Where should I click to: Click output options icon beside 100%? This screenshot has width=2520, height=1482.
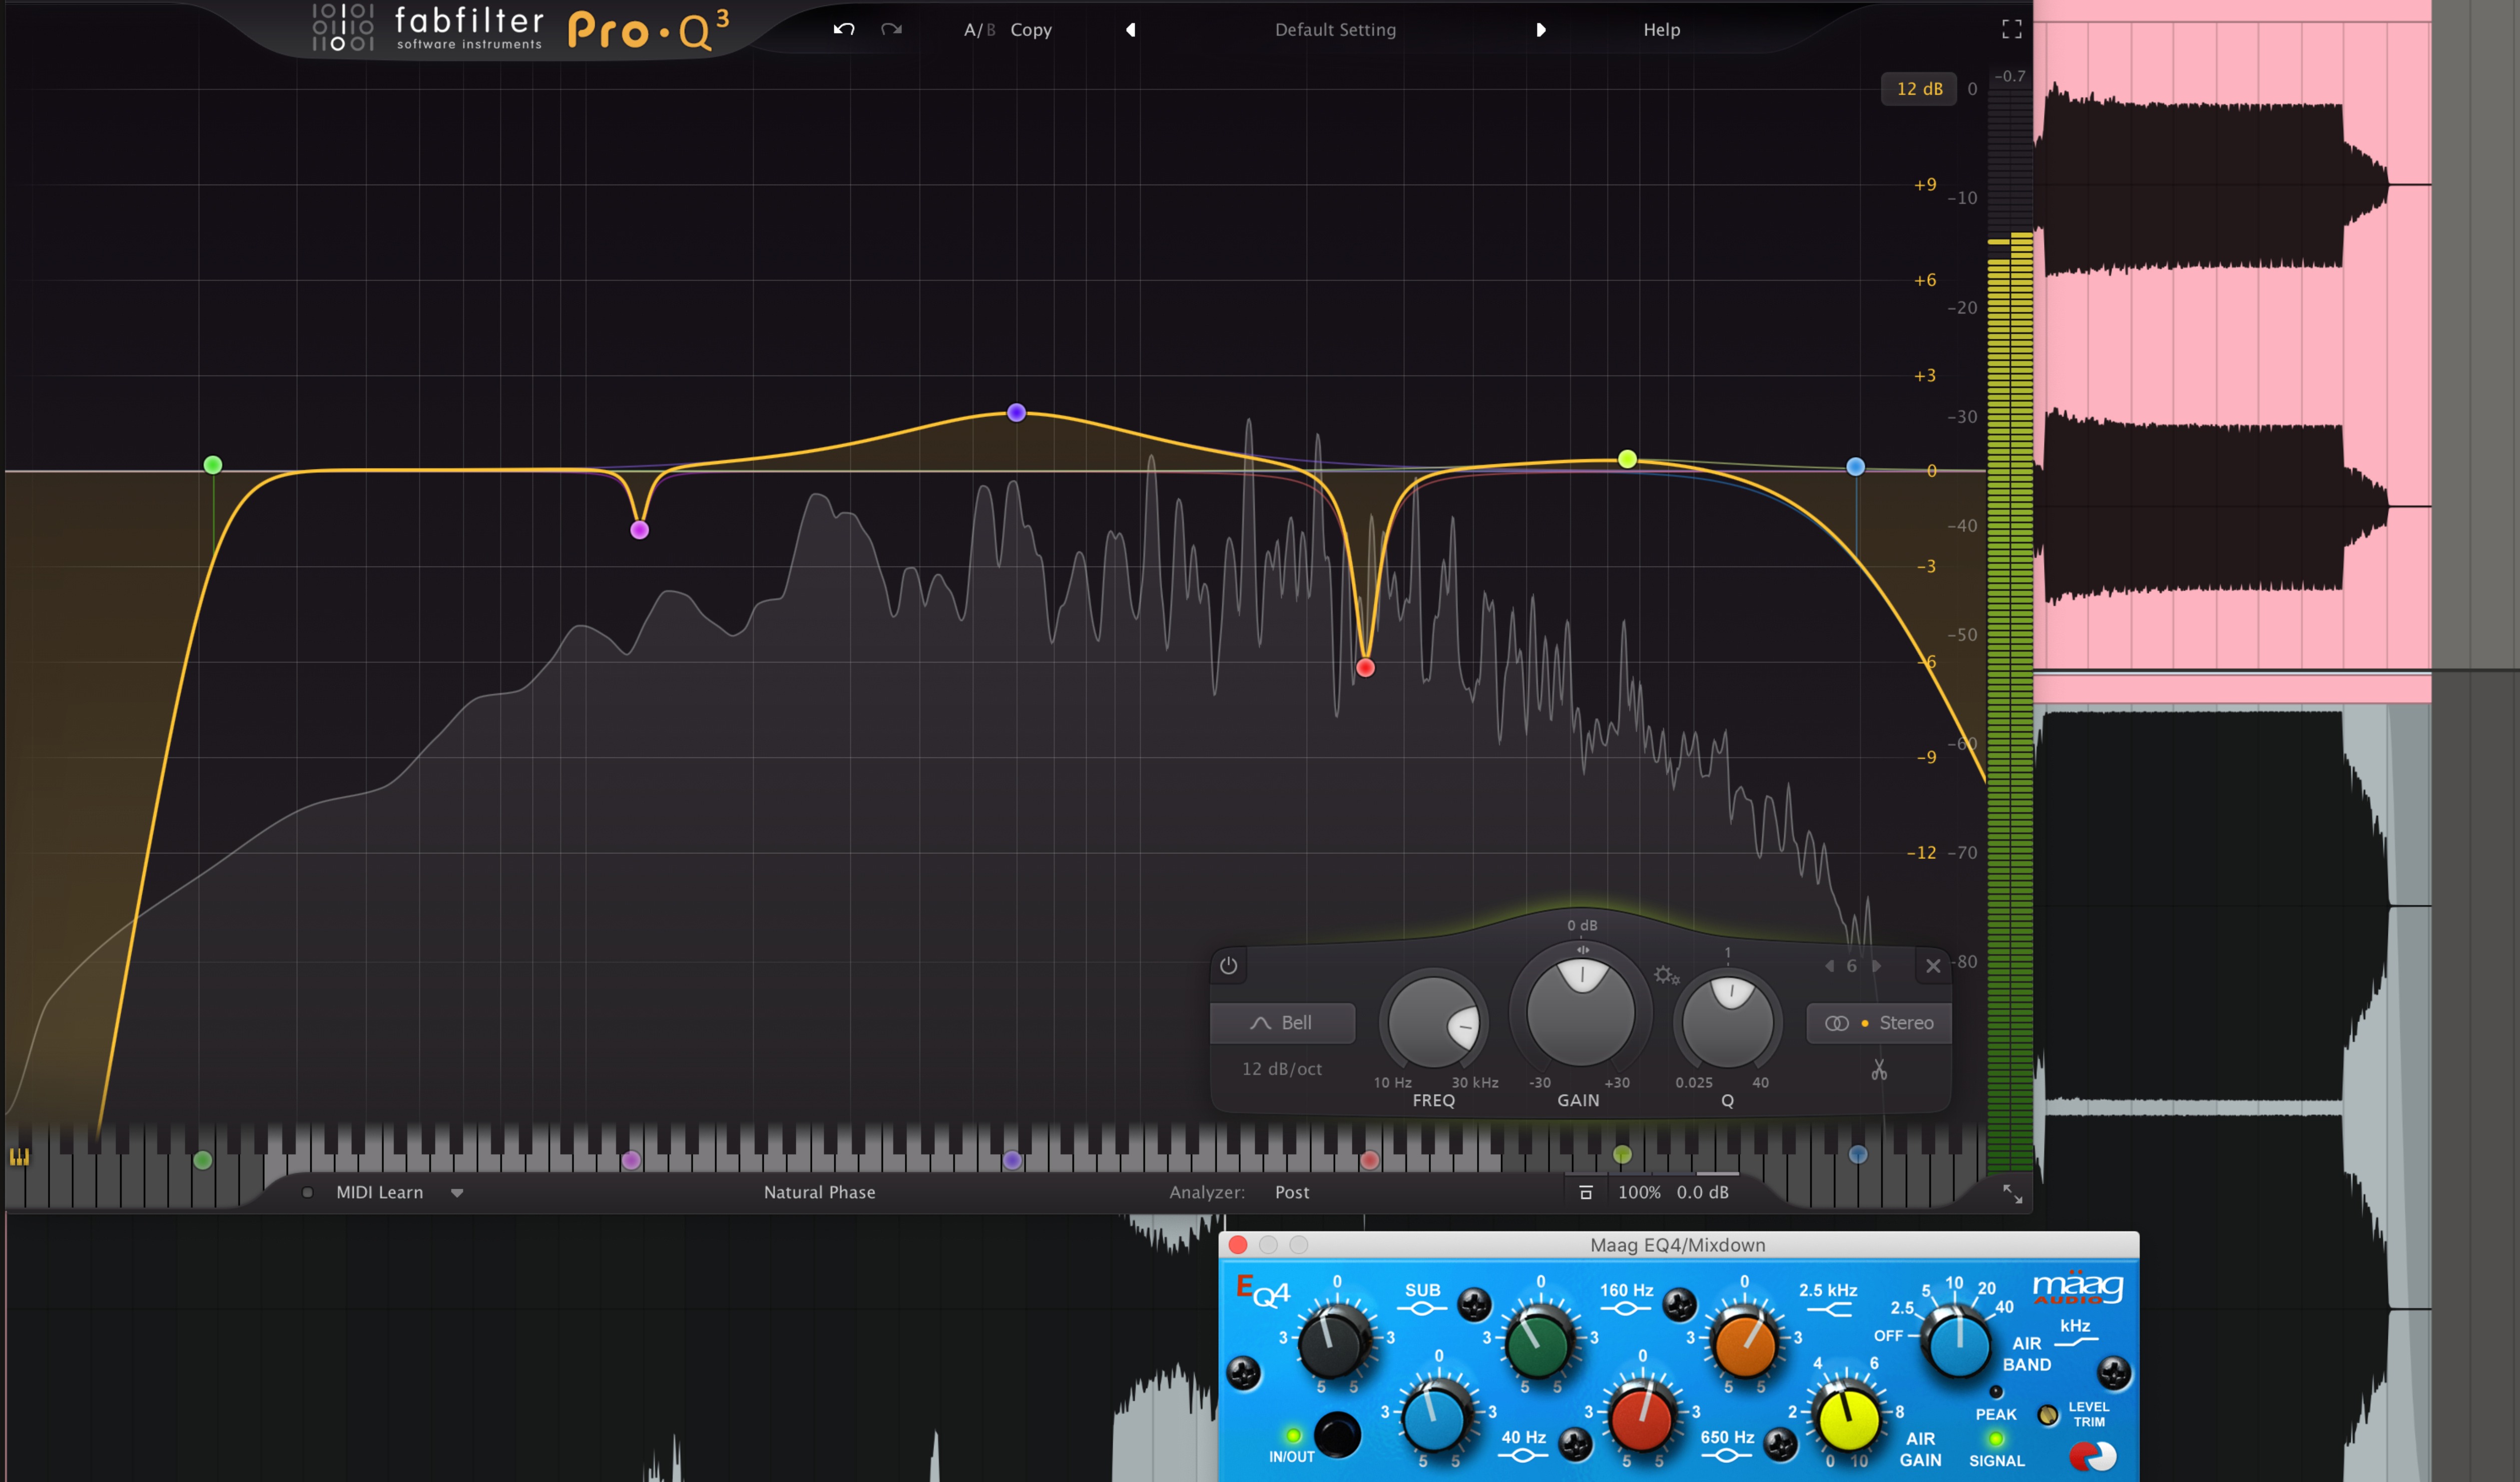(1585, 1192)
